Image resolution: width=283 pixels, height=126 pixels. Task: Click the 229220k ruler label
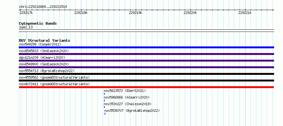(x=190, y=13)
